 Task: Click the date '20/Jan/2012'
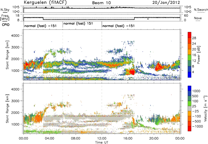coord(166,3)
